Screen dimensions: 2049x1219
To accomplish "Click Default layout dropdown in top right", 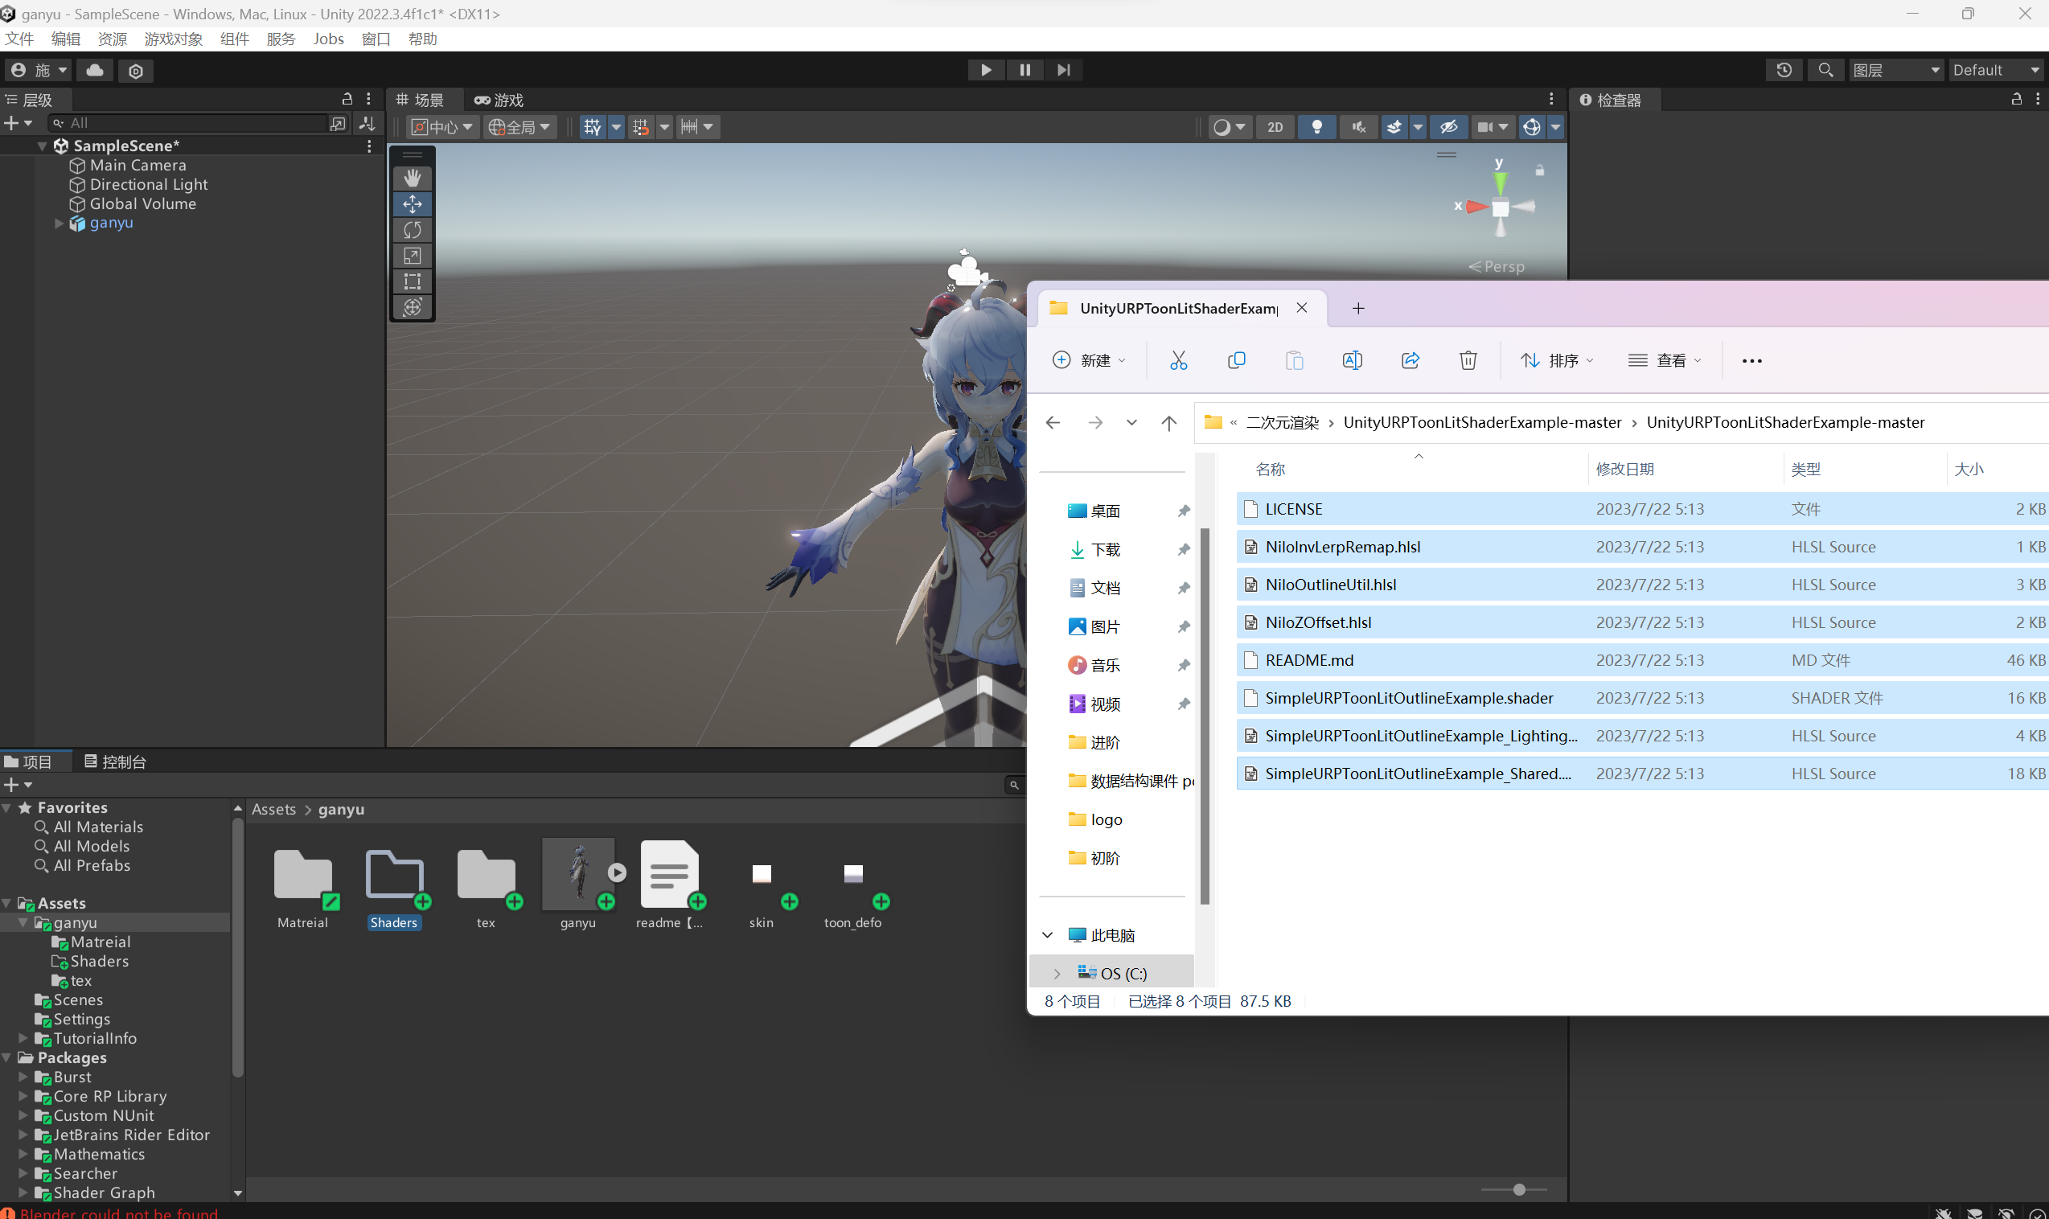I will click(1995, 70).
